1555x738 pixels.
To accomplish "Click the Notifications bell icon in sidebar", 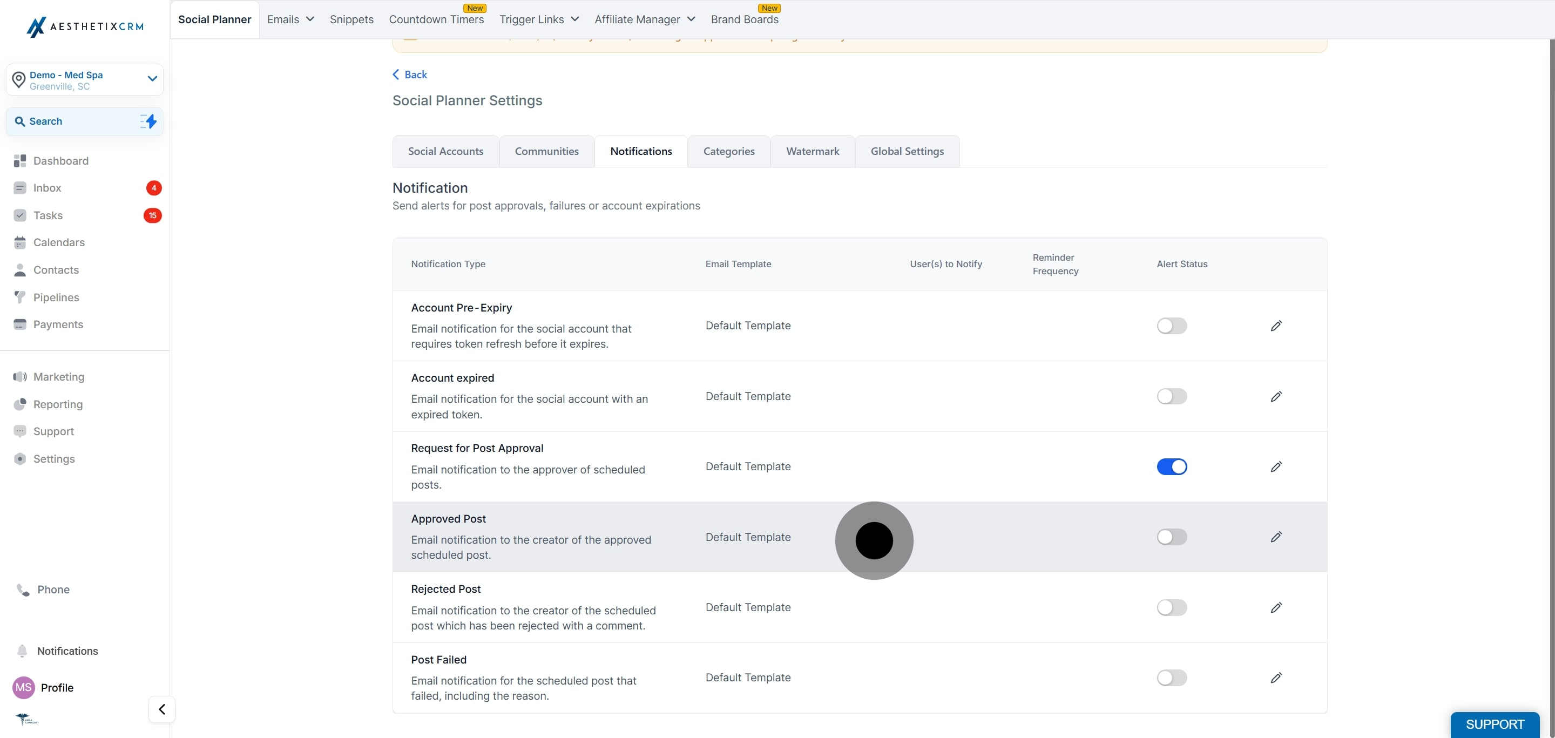I will click(22, 651).
